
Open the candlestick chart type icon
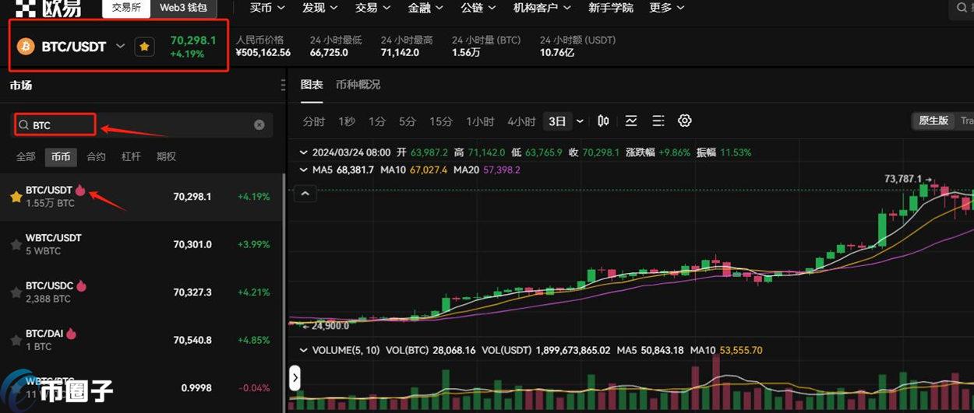coord(603,121)
